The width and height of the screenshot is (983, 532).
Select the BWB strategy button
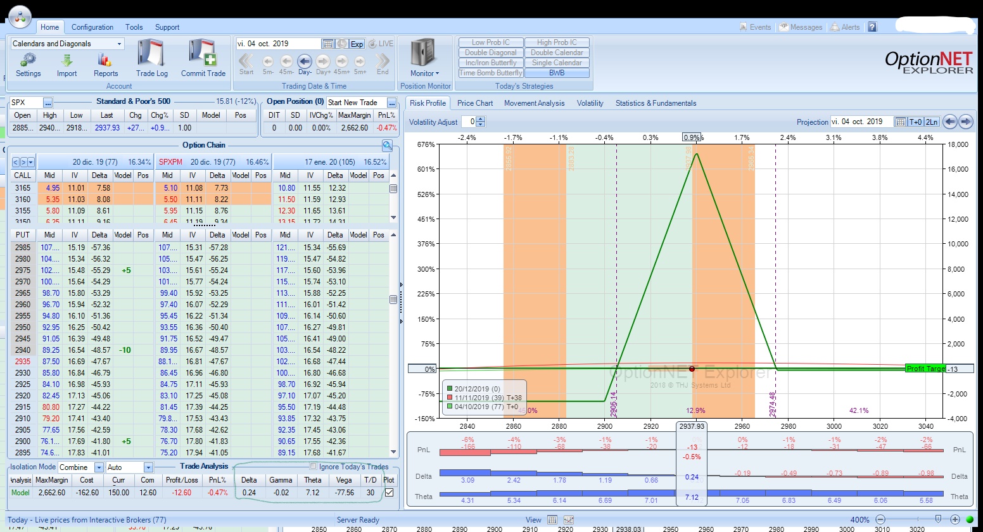557,73
